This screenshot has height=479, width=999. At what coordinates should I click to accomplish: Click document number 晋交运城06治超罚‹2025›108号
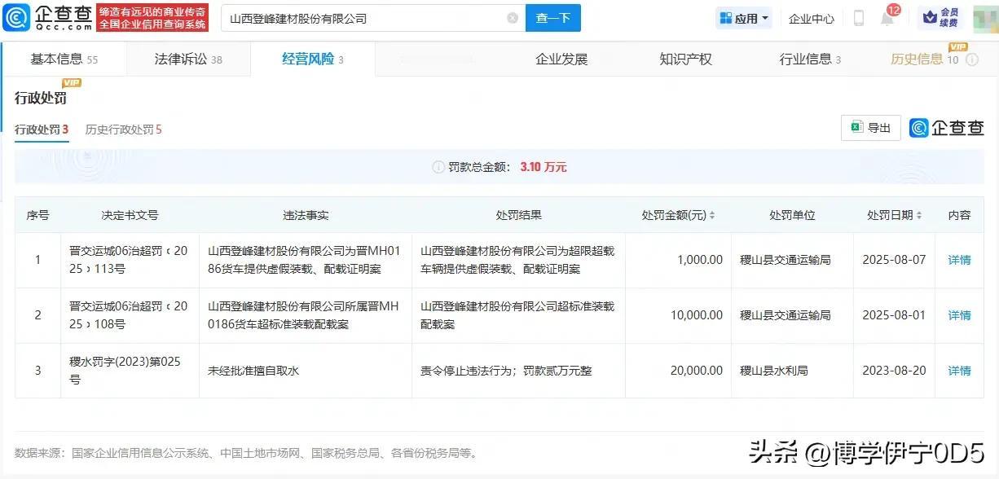tap(129, 315)
